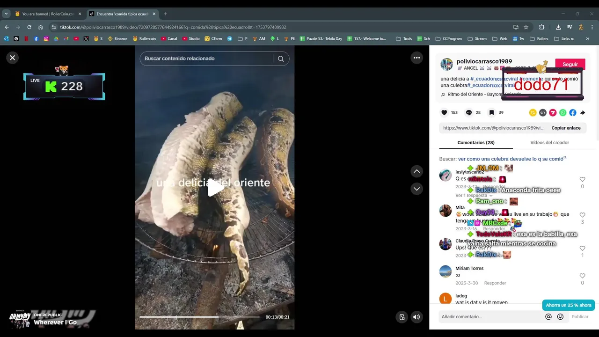Viewport: 599px width, 337px height.
Task: Open the three-dot more options menu on video
Action: [x=416, y=58]
